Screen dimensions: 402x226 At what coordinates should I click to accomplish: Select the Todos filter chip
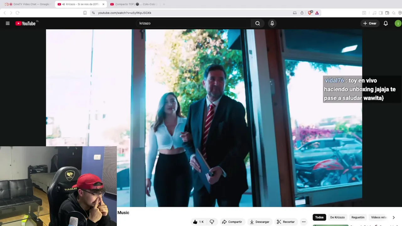319,217
